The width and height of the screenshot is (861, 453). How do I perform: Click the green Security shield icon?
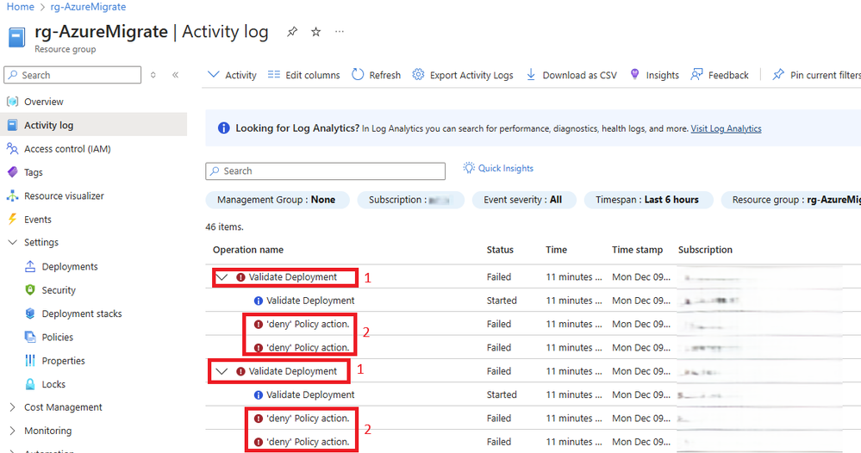click(x=30, y=290)
